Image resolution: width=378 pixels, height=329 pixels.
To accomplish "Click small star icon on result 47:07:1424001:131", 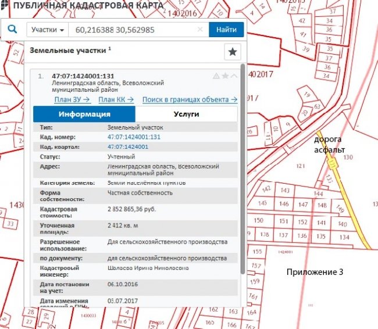I will (225, 76).
